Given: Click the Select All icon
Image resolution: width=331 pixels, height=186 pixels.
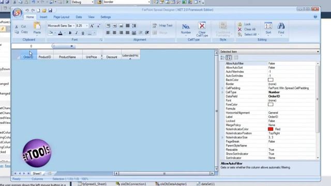Looking at the screenshot, I should 240,35.
